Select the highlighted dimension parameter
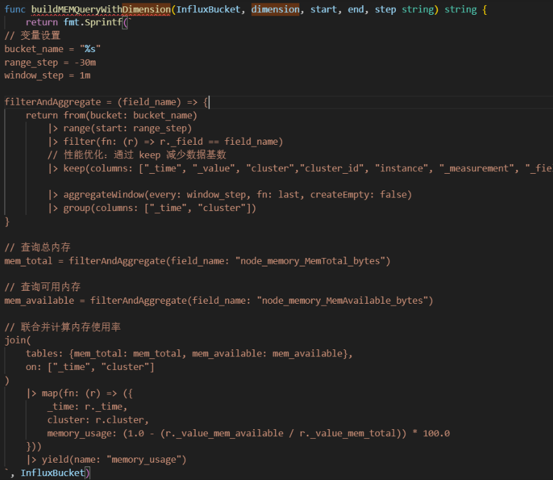 (x=276, y=9)
